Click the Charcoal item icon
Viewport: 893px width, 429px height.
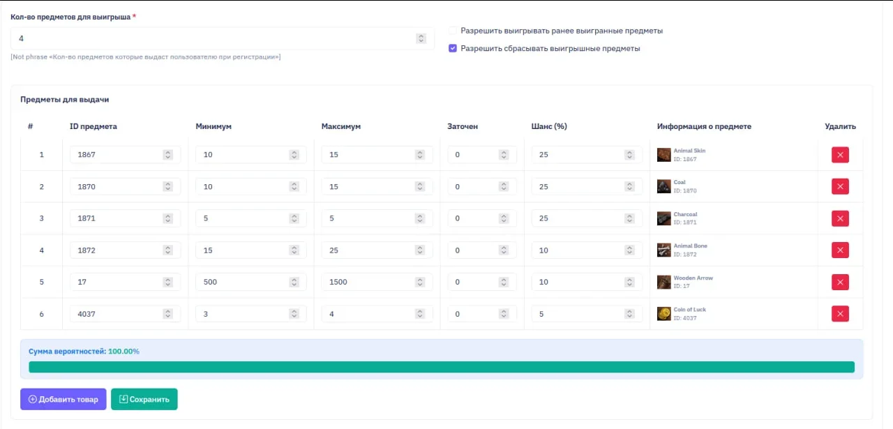pos(663,218)
